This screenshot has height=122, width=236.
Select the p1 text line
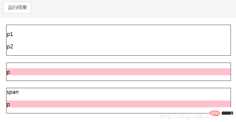[10, 34]
